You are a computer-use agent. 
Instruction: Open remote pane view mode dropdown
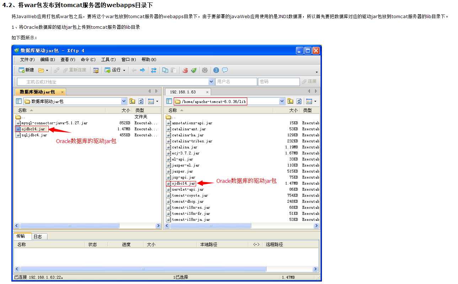click(312, 101)
